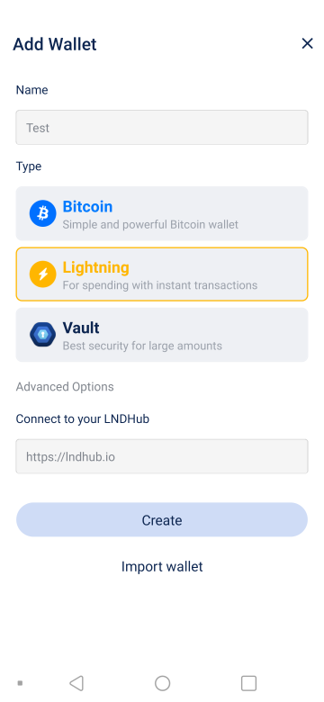Tap the "Connect to your LNDHub" label
The height and width of the screenshot is (702, 324).
pos(82,419)
